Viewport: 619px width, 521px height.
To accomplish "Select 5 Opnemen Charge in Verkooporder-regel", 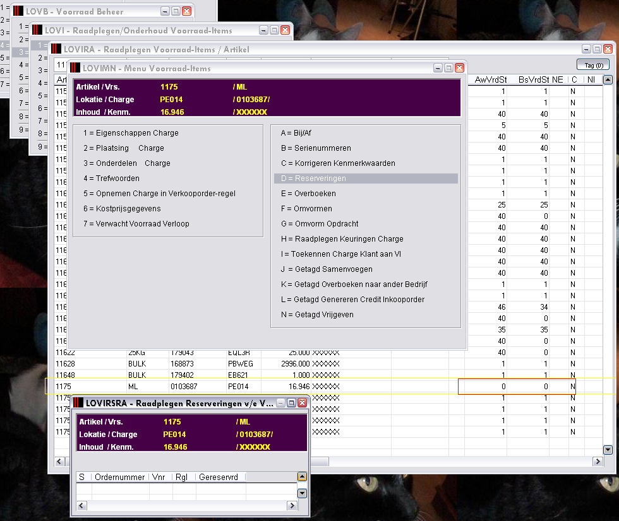I will pyautogui.click(x=159, y=194).
